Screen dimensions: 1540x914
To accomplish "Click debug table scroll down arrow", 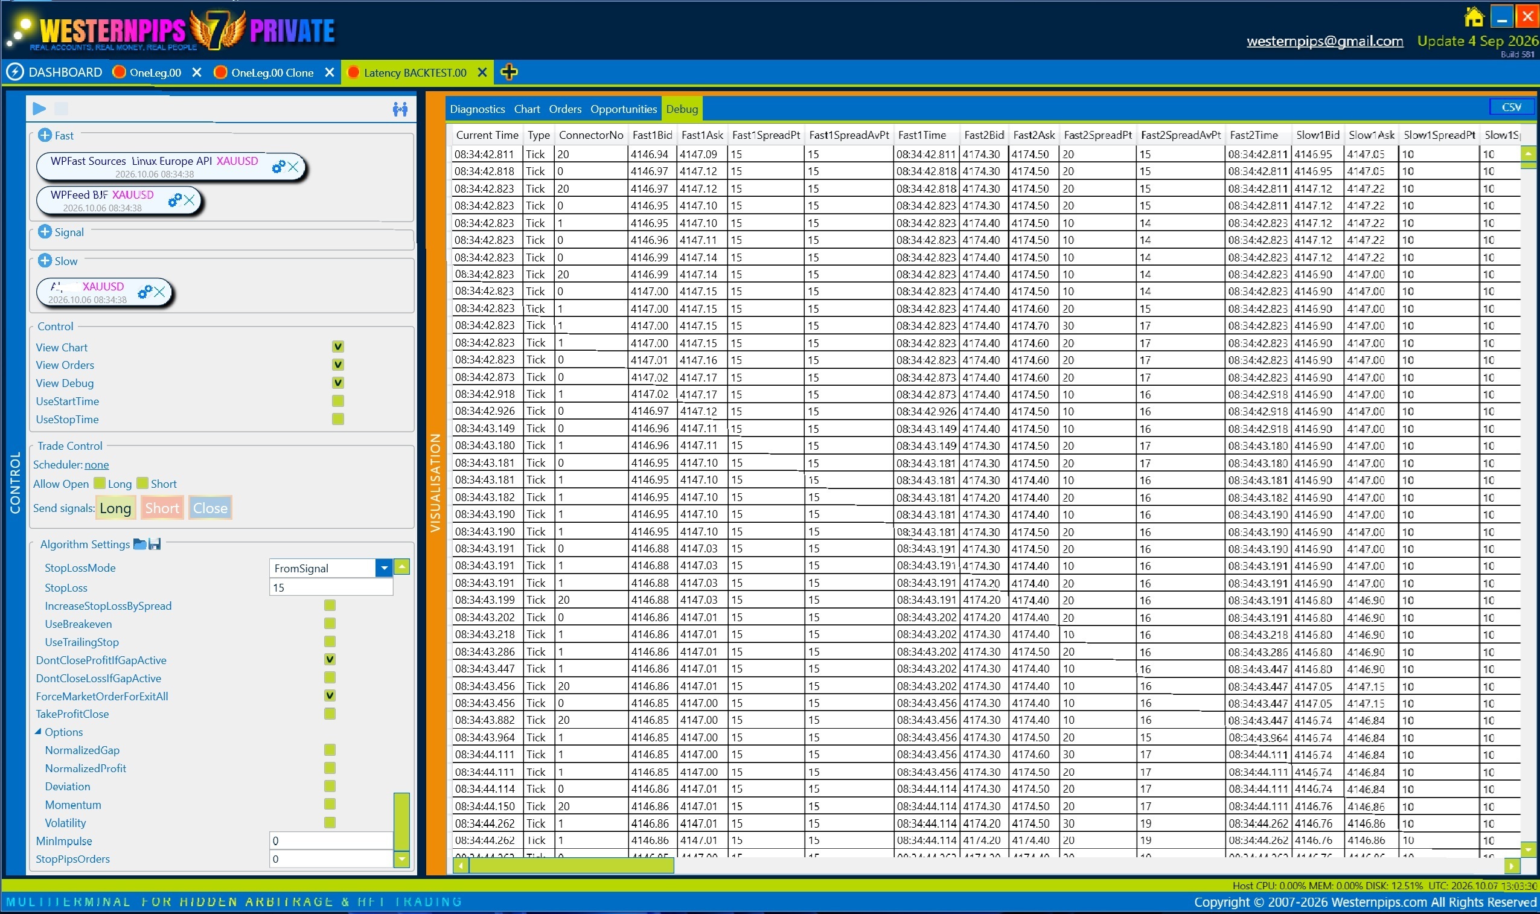I will pos(1529,849).
